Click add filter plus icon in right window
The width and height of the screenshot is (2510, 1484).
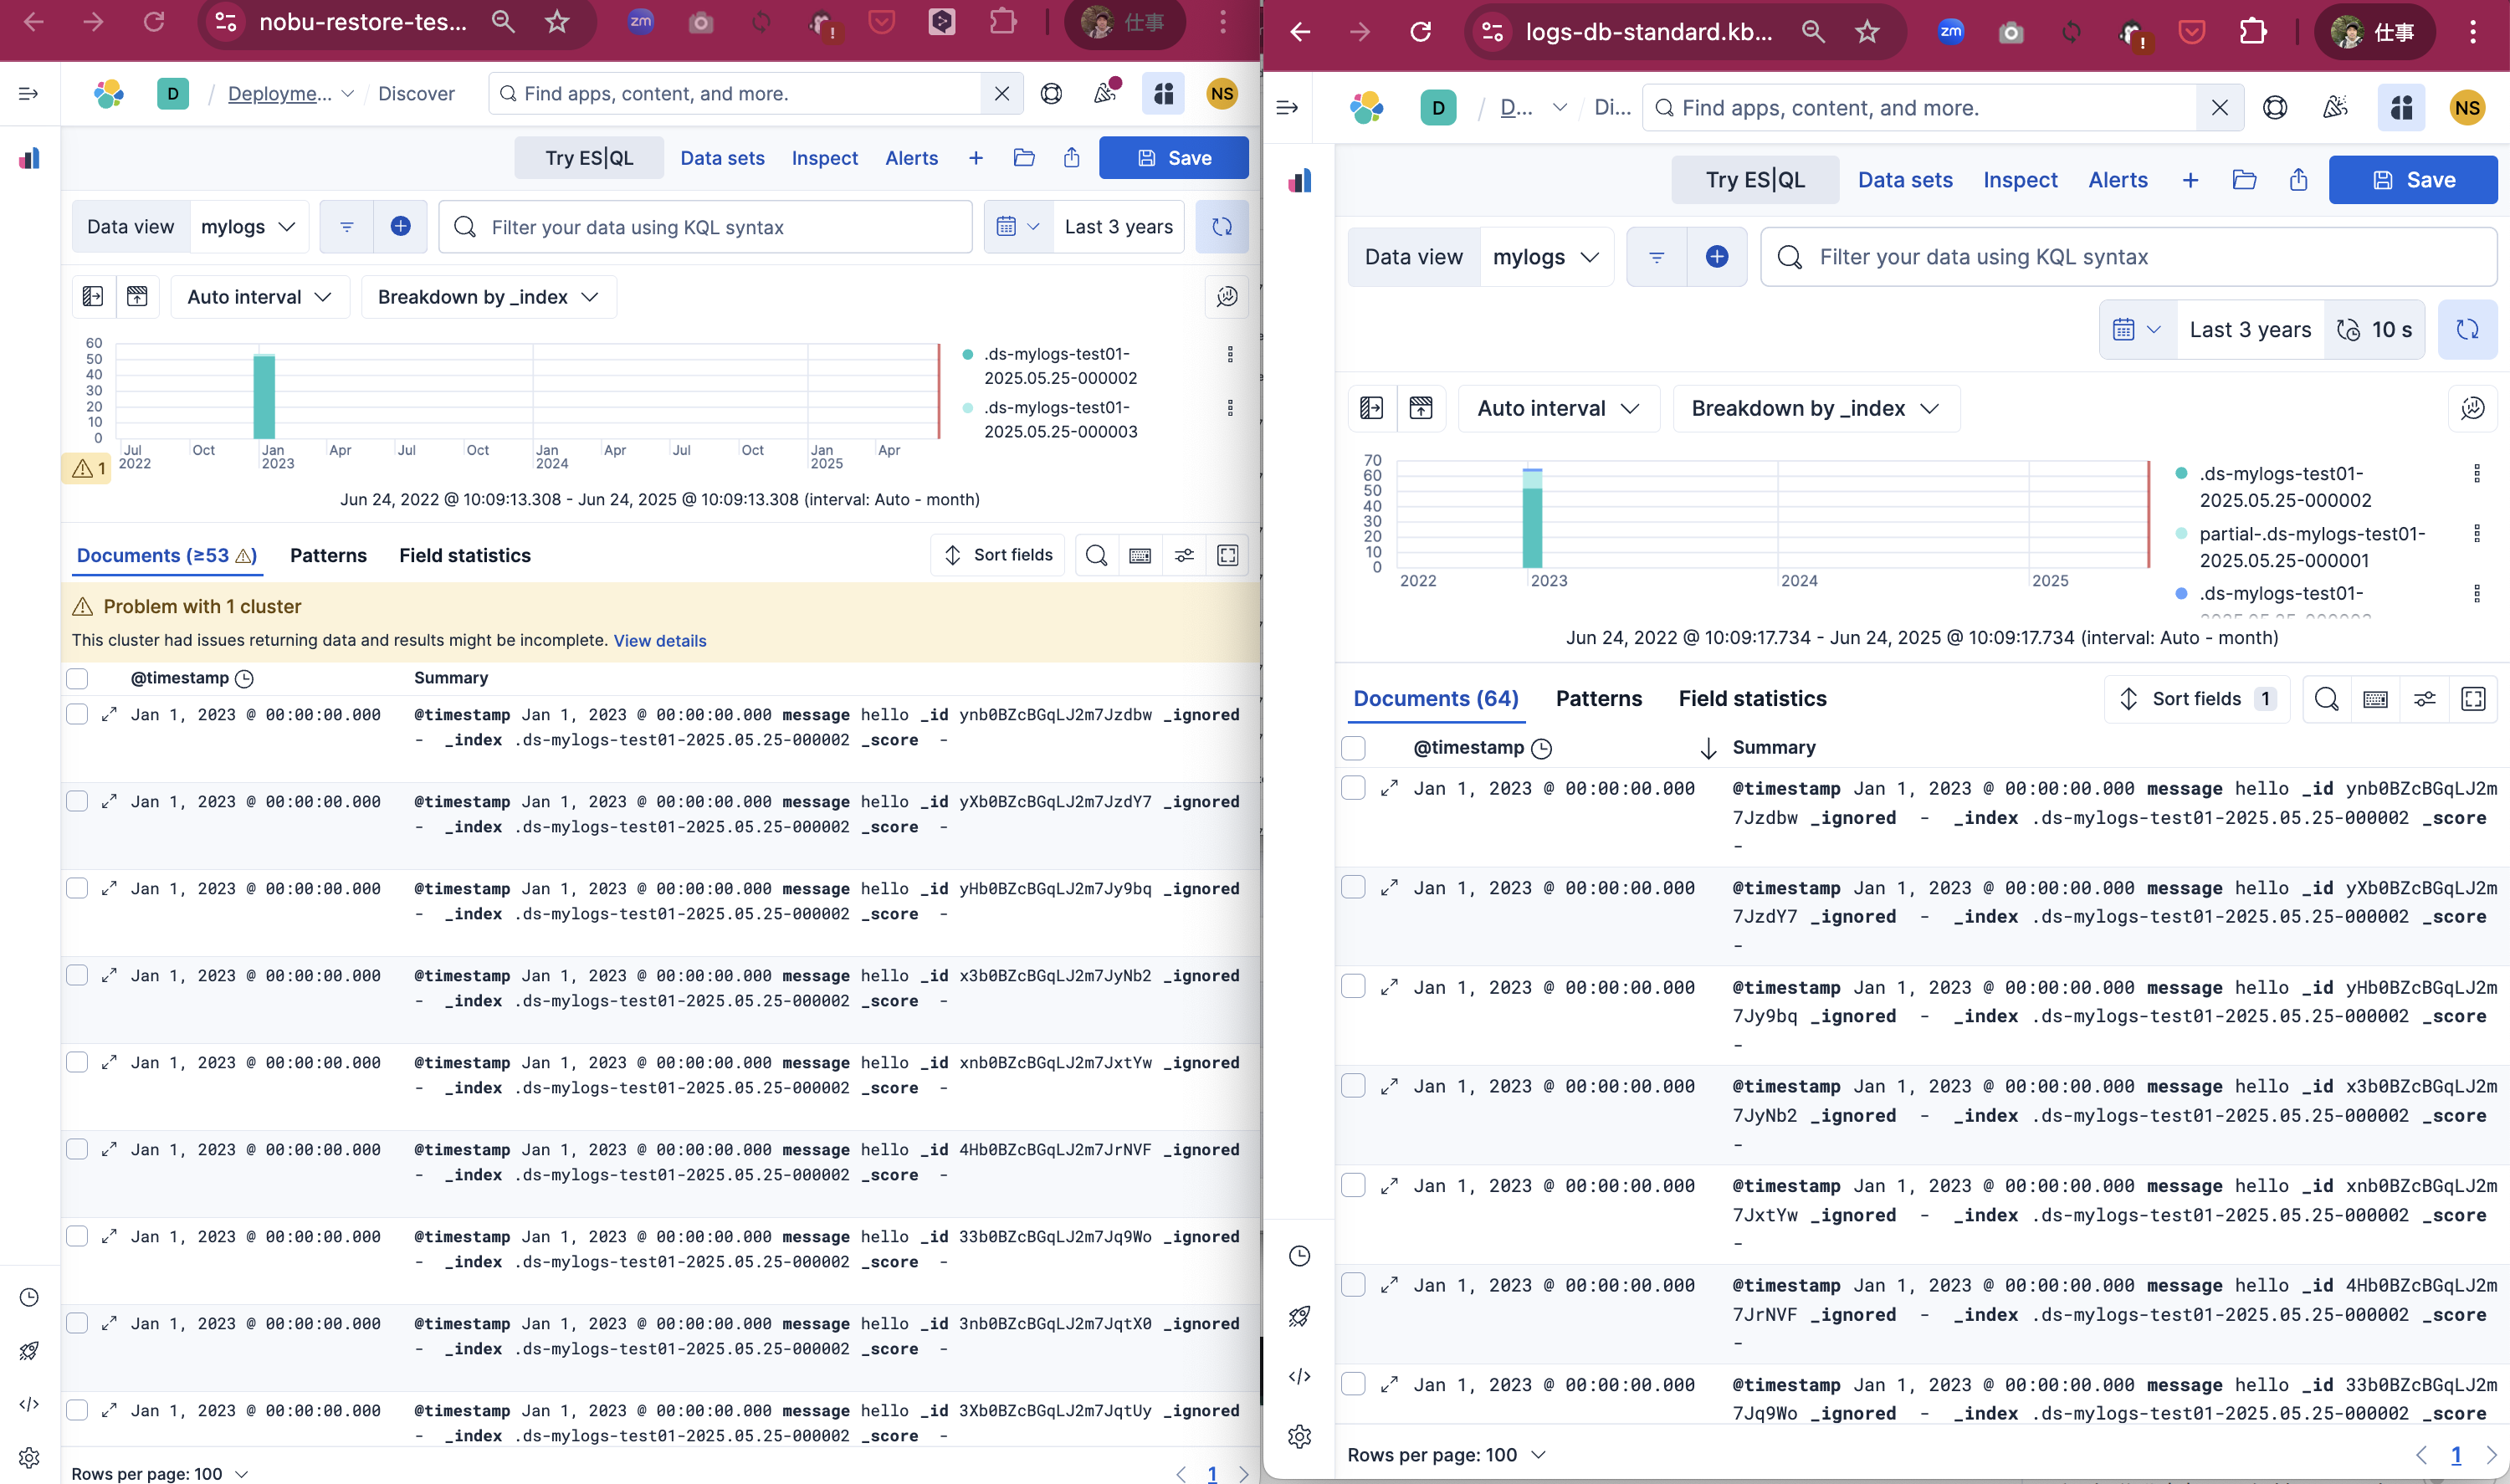1716,257
